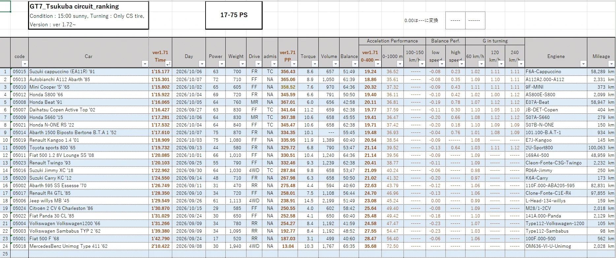The image size is (616, 258).
Task: Open the Mileage column filter dropdown
Action: (611, 64)
